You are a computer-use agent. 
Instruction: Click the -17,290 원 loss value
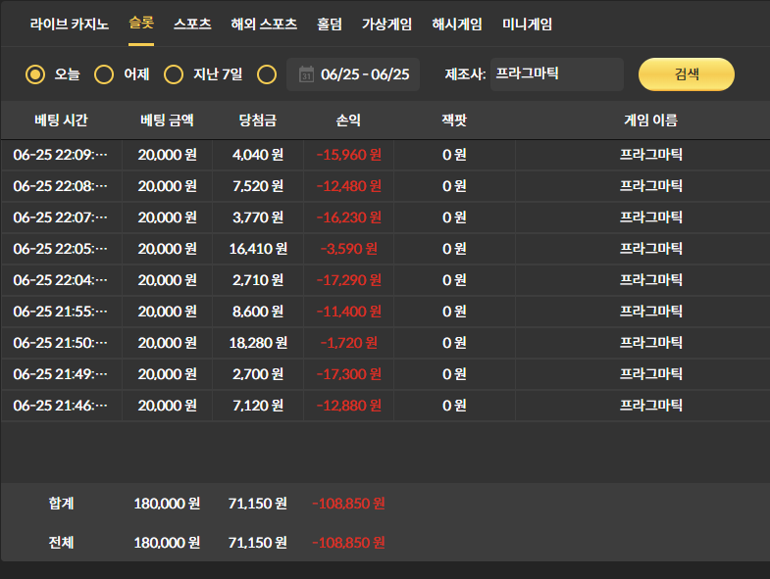pos(348,280)
